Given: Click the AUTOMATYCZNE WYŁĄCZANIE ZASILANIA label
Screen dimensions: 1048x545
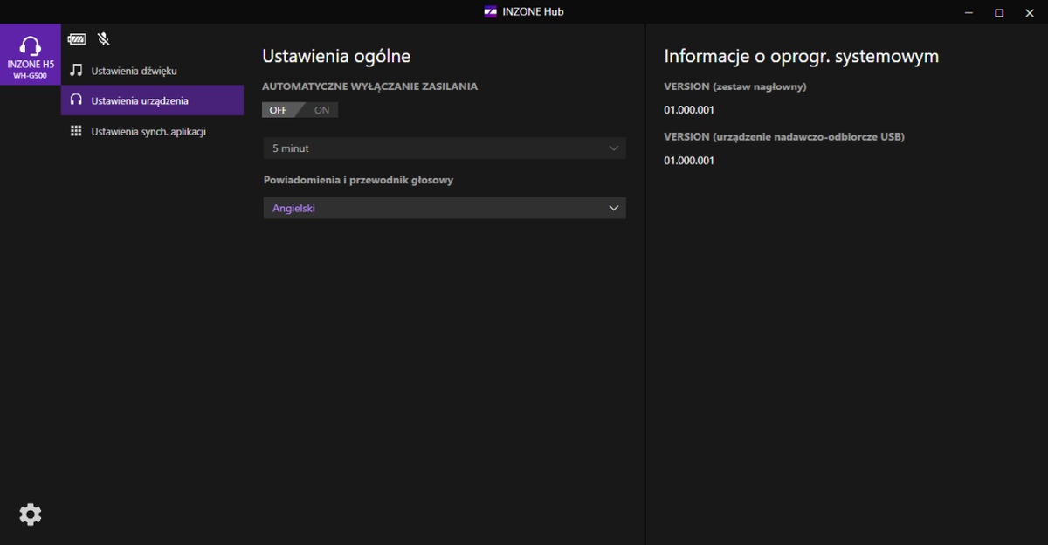Looking at the screenshot, I should point(369,86).
